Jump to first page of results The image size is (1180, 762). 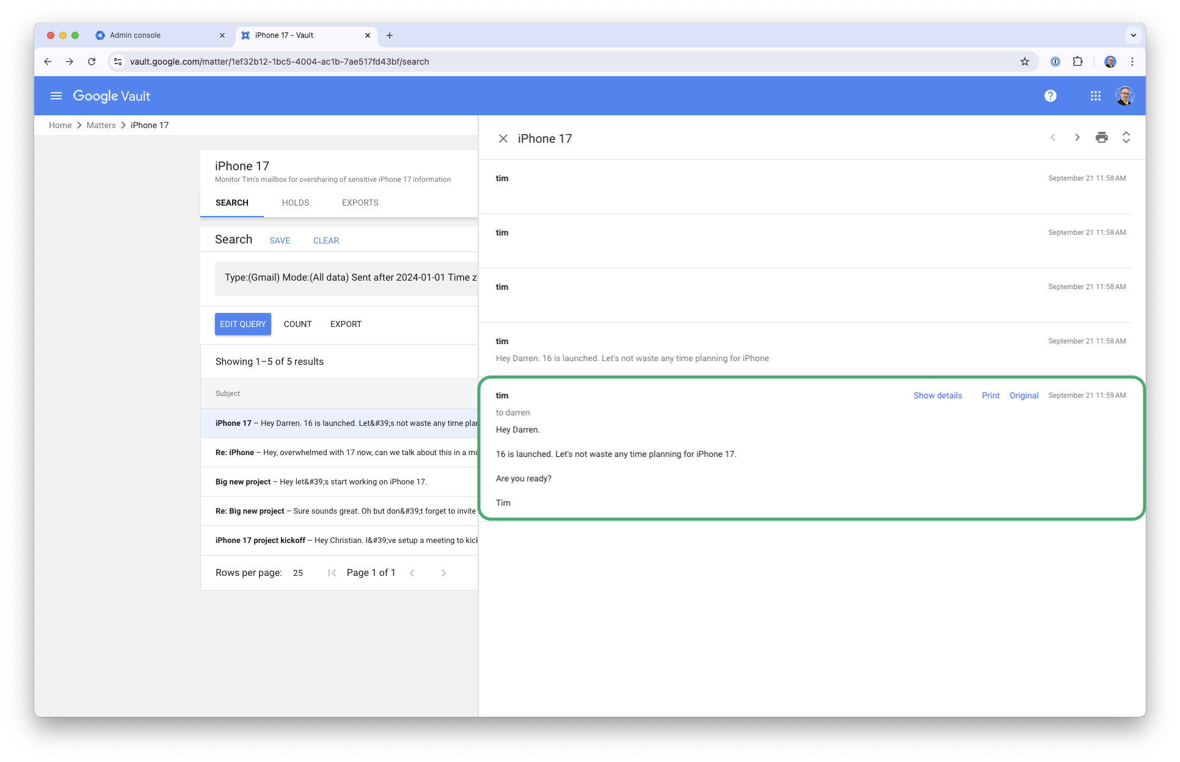(332, 573)
